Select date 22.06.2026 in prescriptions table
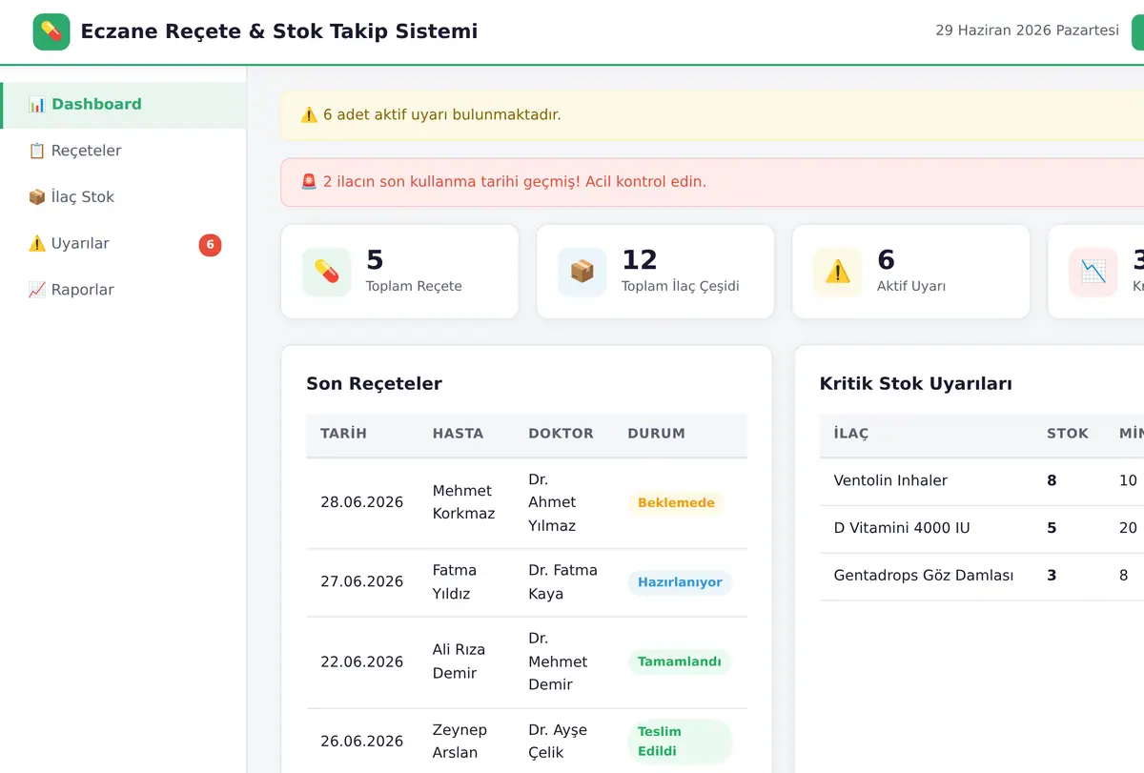This screenshot has width=1144, height=773. click(x=361, y=661)
